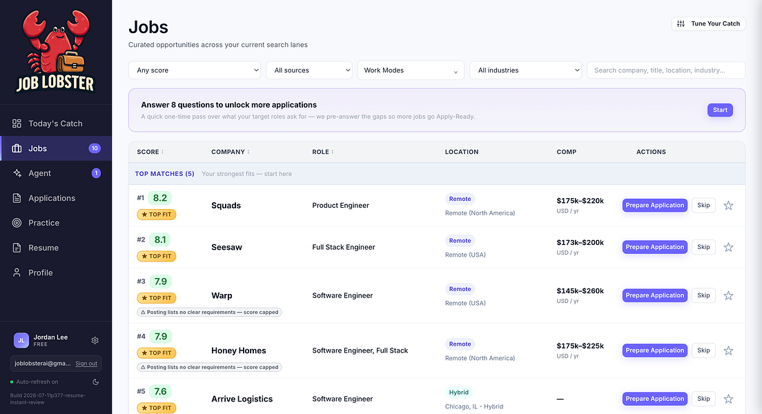Click Top Fit badge on Arrive Logistics row
The height and width of the screenshot is (414, 762).
(x=157, y=408)
